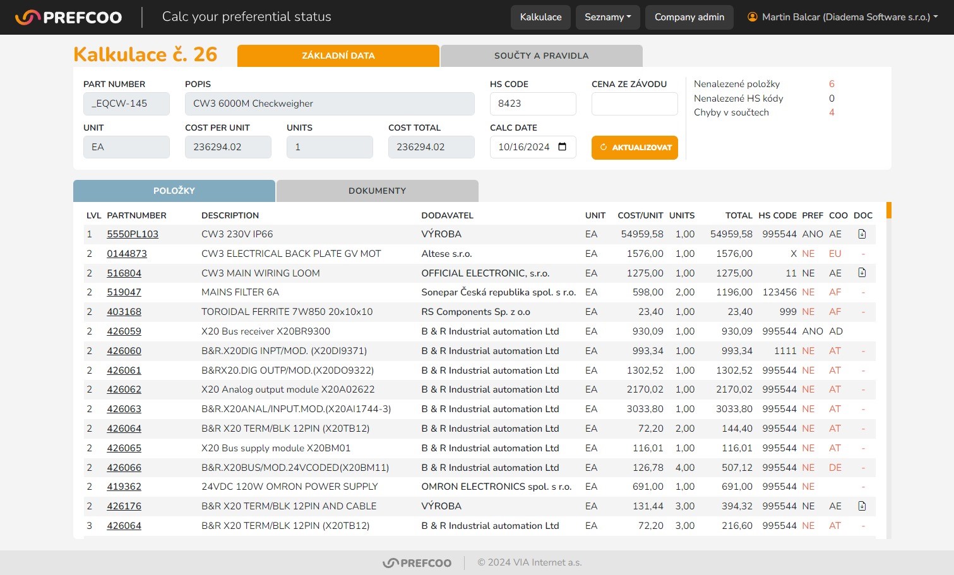Open part number 419362 link

pyautogui.click(x=124, y=487)
